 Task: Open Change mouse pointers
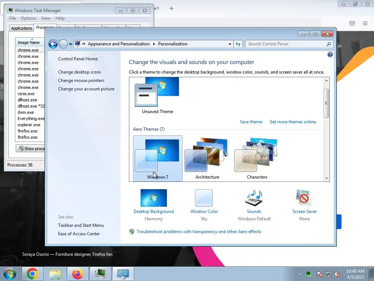coord(81,80)
